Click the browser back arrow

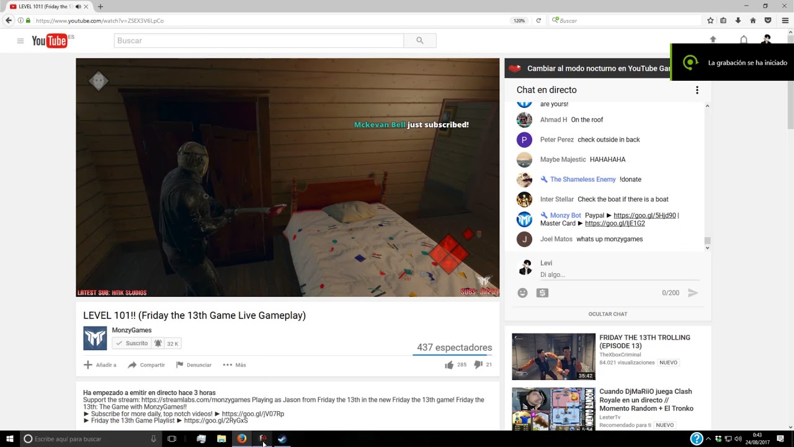tap(9, 20)
